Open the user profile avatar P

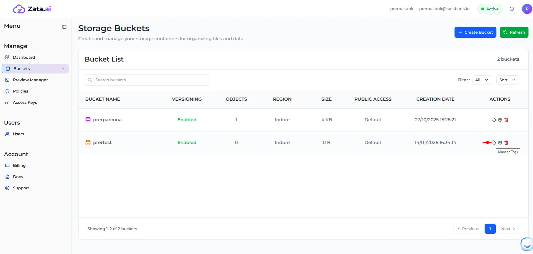[527, 9]
